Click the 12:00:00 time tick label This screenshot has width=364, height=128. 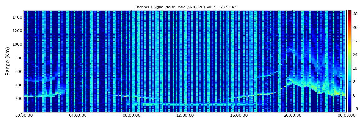coord(185,115)
